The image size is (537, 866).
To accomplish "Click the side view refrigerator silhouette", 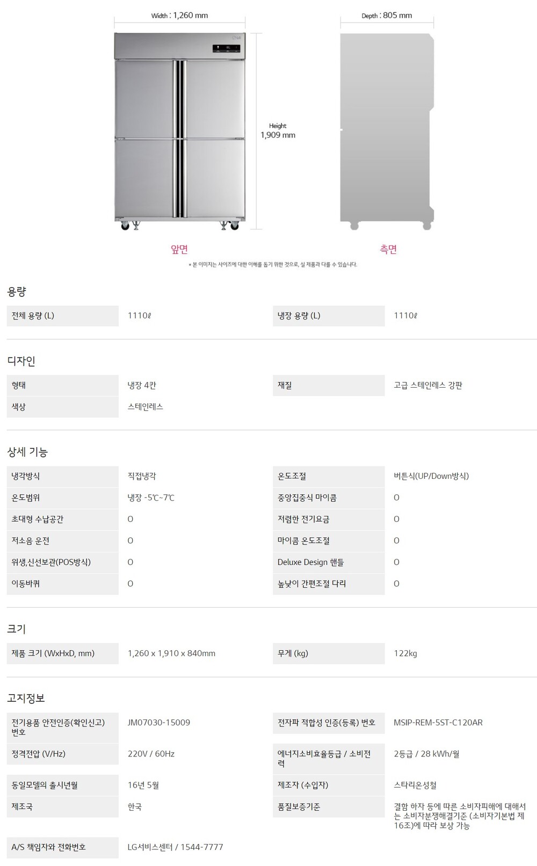I will (387, 129).
